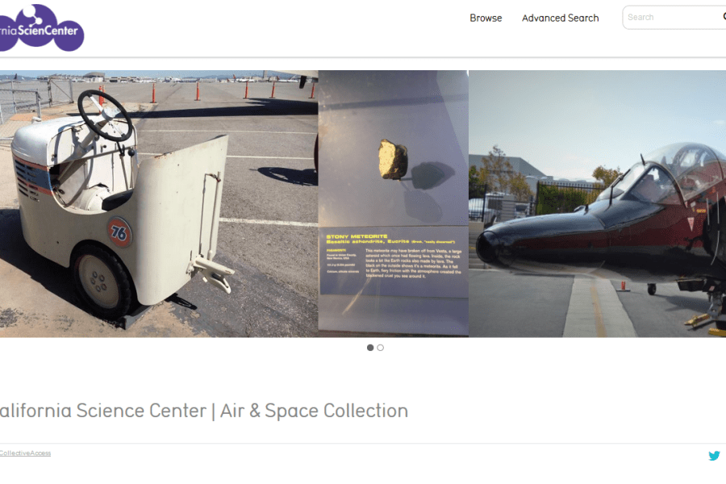Click the steering wheel of the white tractor
The height and width of the screenshot is (484, 726).
[x=105, y=115]
